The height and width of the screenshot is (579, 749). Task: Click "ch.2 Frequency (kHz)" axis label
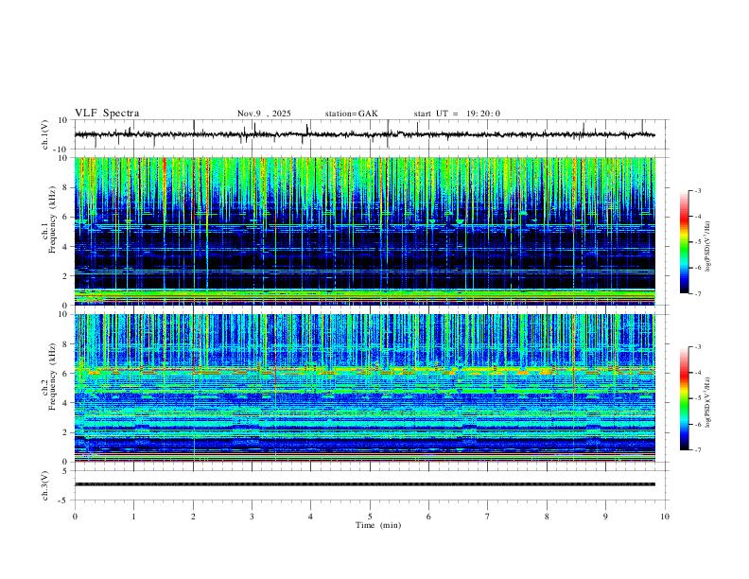click(x=49, y=377)
